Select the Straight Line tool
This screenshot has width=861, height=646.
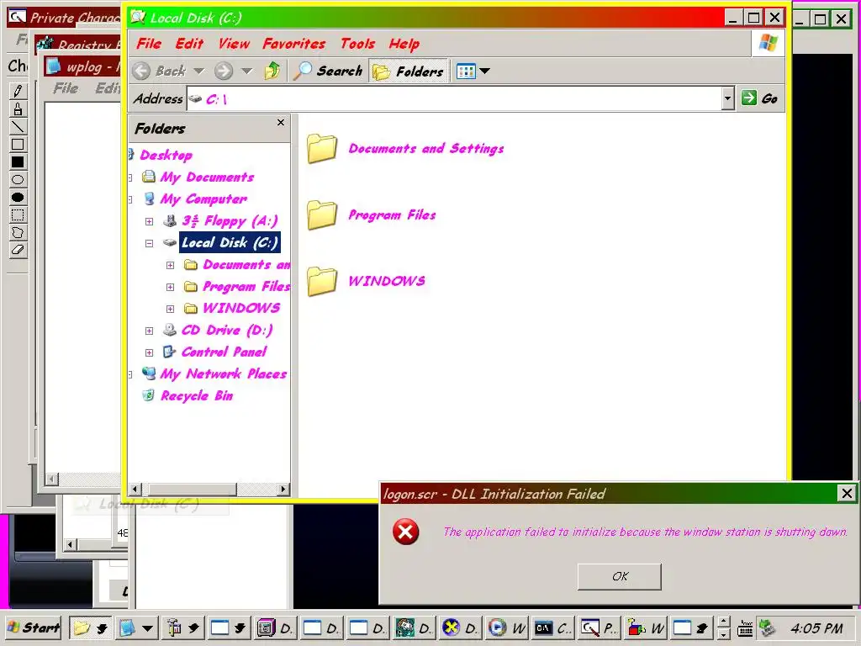tap(18, 126)
